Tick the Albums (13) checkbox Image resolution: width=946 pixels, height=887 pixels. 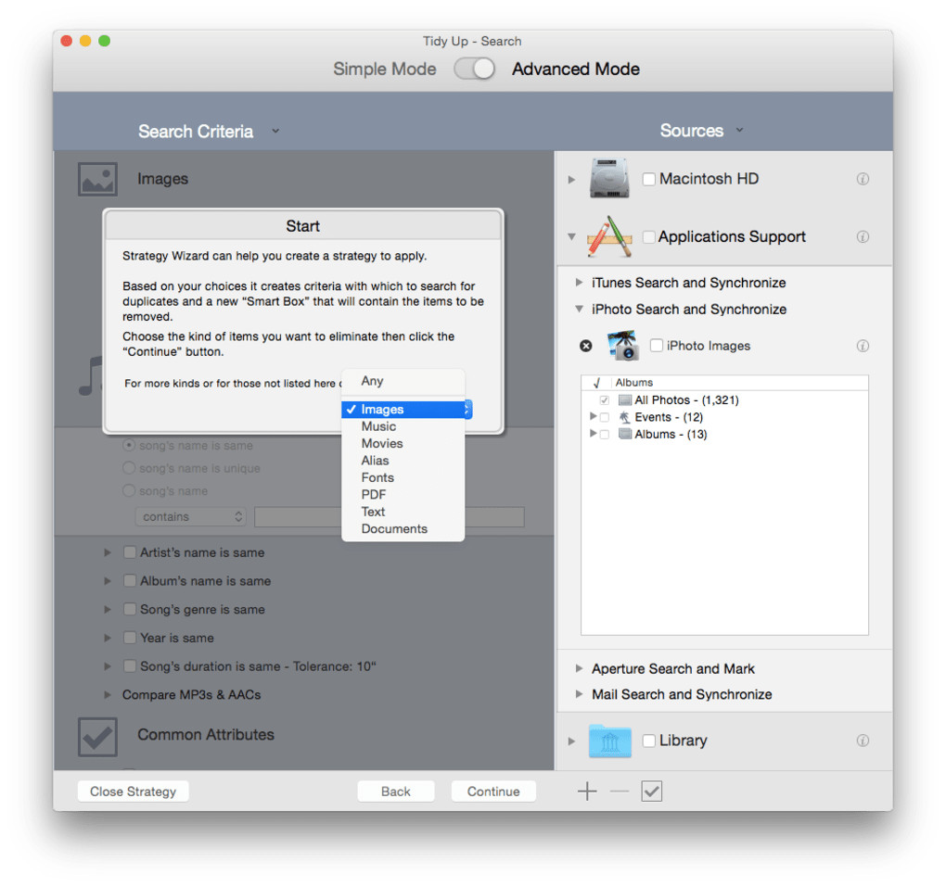[x=605, y=434]
